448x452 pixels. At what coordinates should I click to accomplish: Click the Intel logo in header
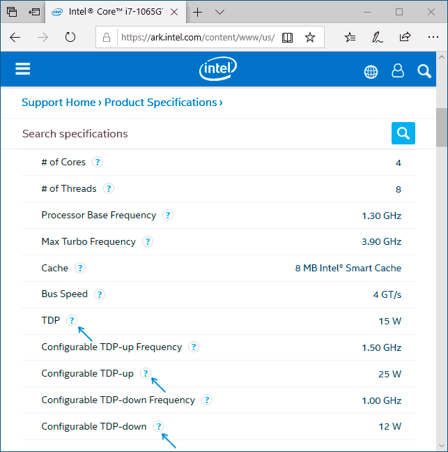tap(218, 69)
